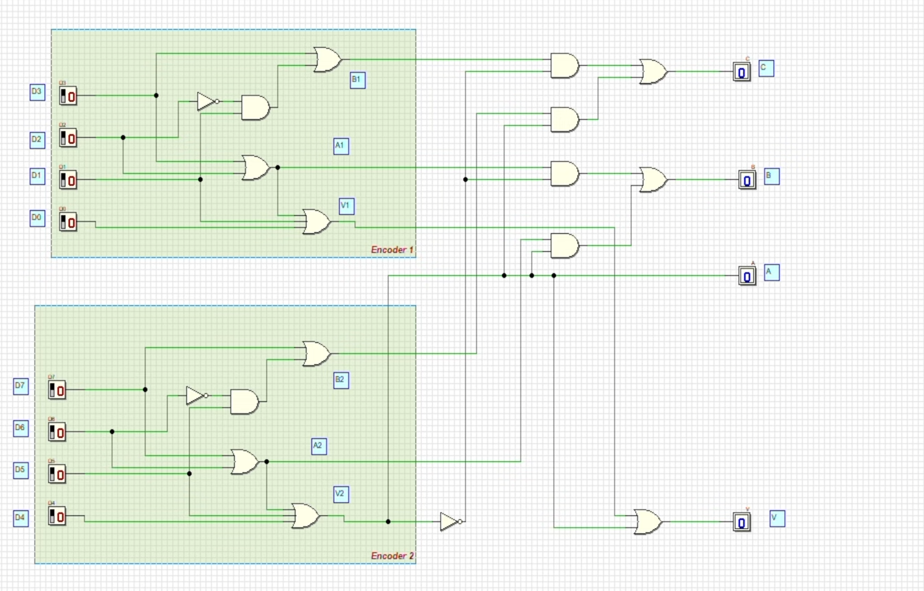Click the NOT inverter inside Encoder 1
This screenshot has height=591, width=924.
pyautogui.click(x=205, y=101)
